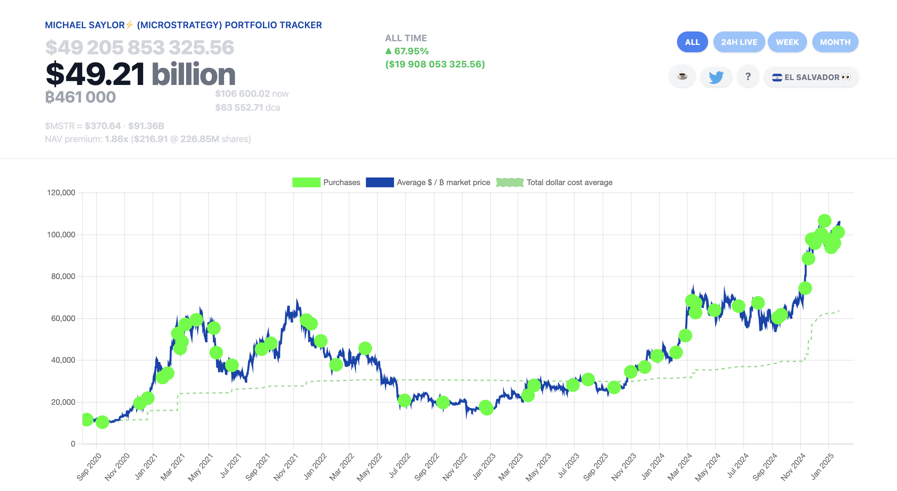Click the Michael Saylor portfolio tracker title

click(x=183, y=25)
